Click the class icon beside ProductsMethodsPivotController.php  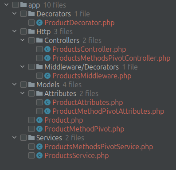(47, 58)
